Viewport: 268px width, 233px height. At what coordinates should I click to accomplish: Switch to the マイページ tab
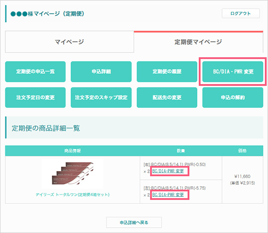click(x=69, y=42)
